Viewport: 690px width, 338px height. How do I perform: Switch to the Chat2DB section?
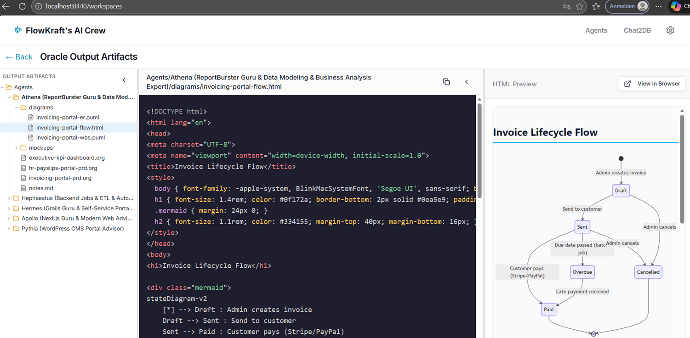click(637, 30)
